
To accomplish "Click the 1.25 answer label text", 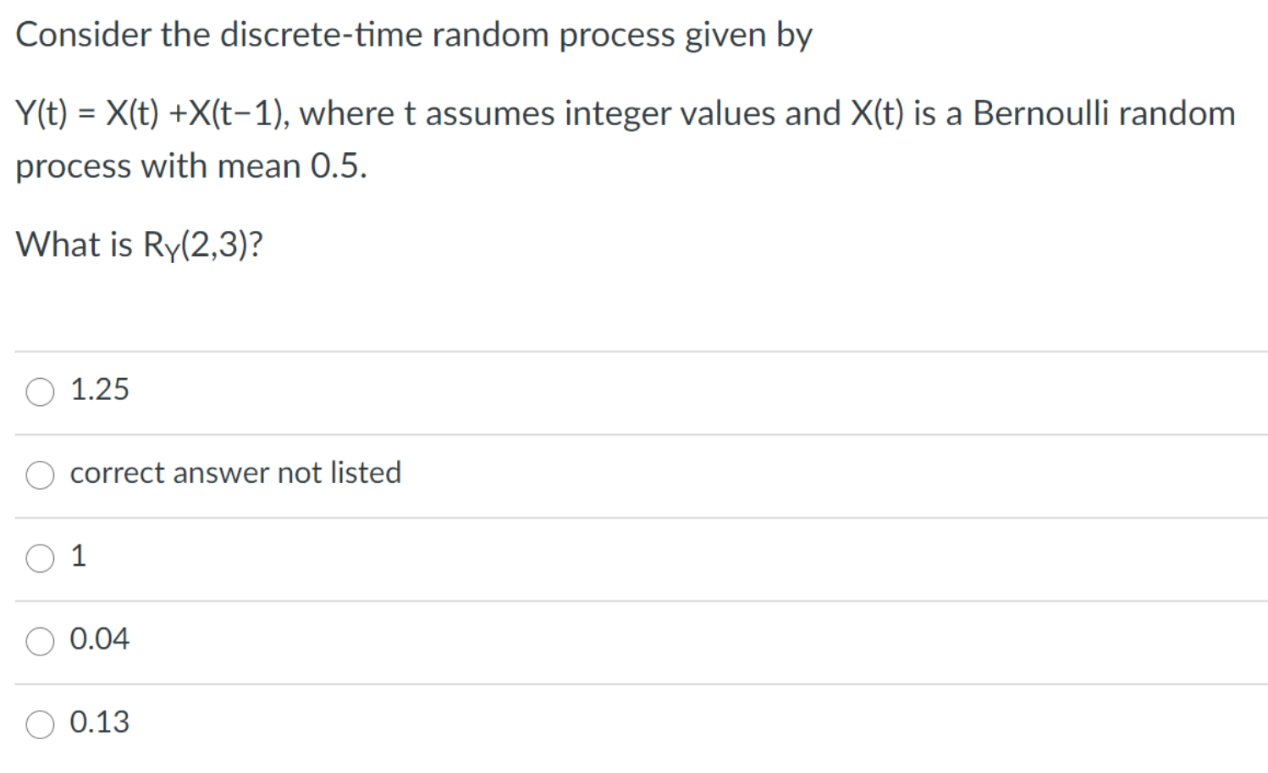I will pyautogui.click(x=99, y=390).
